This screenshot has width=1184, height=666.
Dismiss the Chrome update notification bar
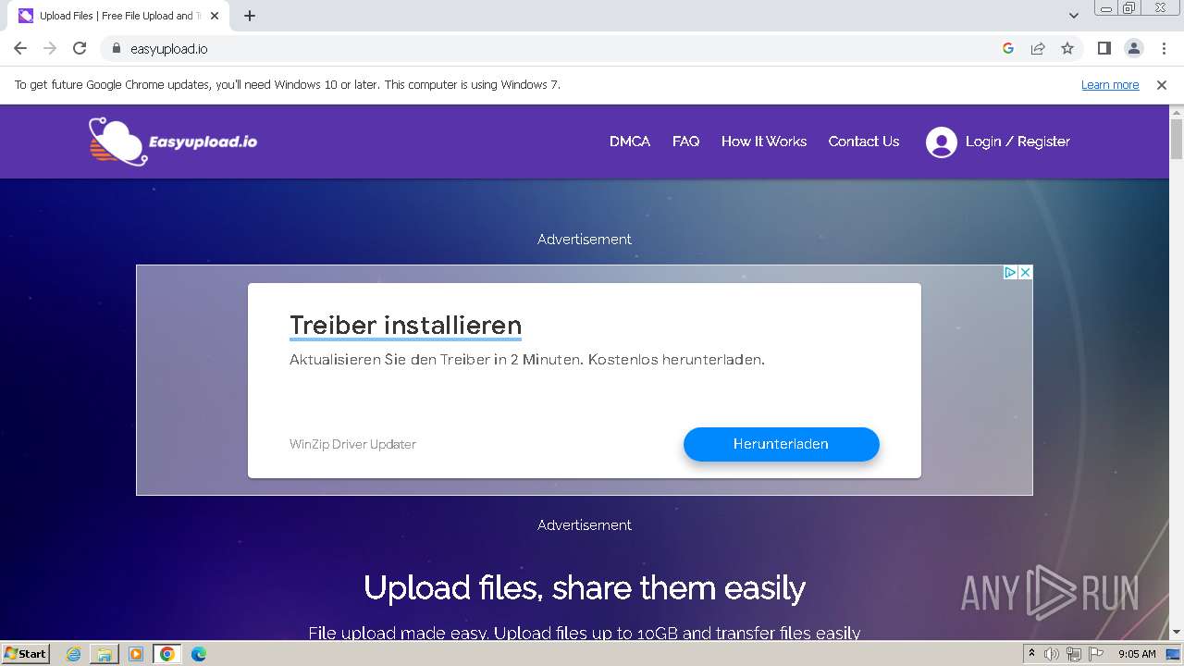pos(1162,84)
